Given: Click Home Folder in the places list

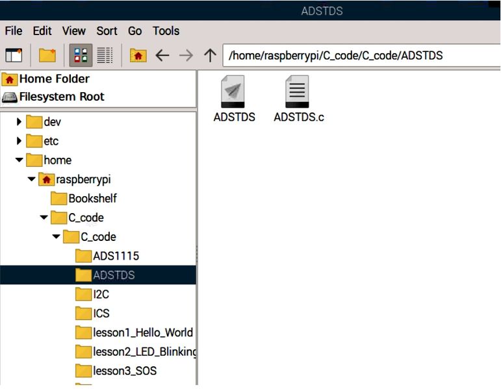Looking at the screenshot, I should (54, 79).
